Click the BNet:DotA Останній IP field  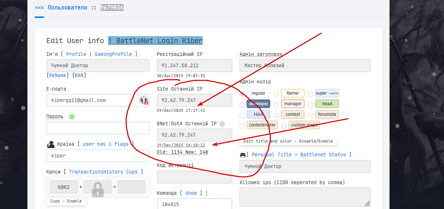click(195, 135)
